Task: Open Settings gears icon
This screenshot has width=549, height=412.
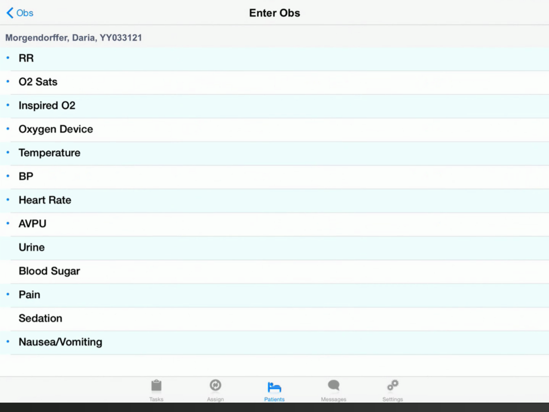Action: coord(393,386)
